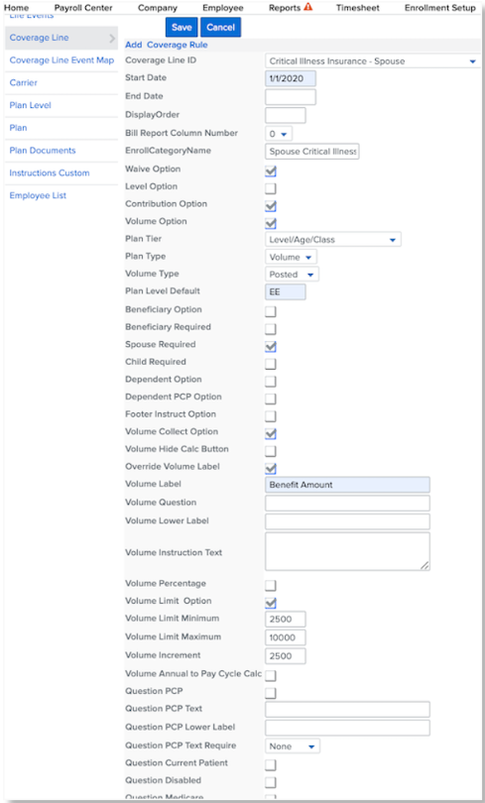The height and width of the screenshot is (803, 485).
Task: Click the Volume Increment field
Action: (x=286, y=656)
